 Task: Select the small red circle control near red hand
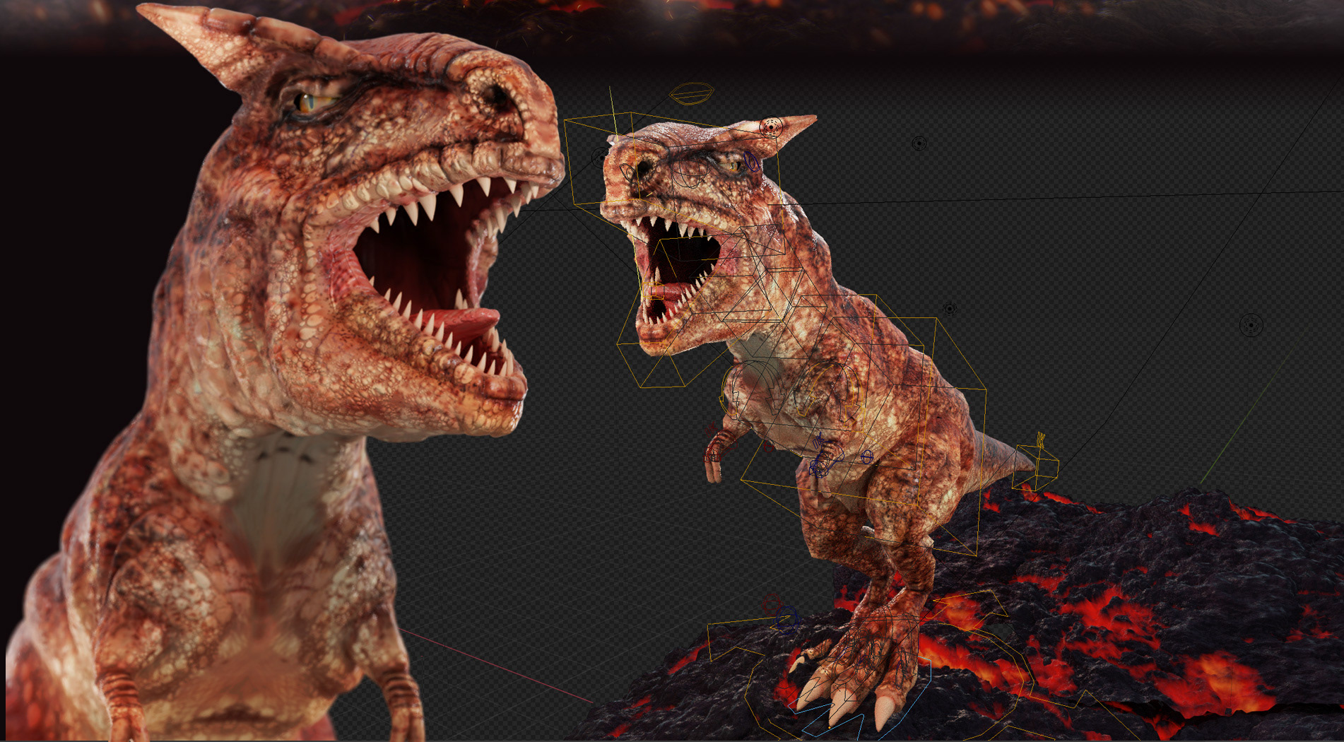(767, 446)
